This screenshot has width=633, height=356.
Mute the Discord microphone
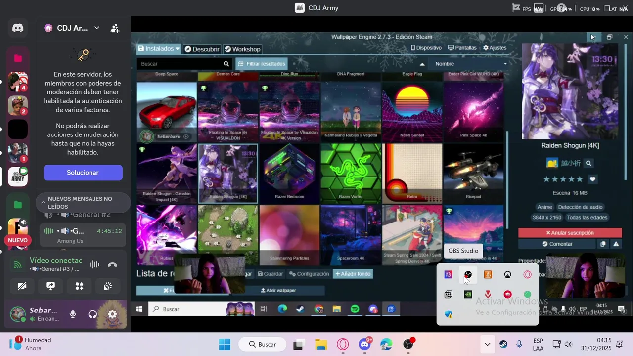pyautogui.click(x=73, y=314)
